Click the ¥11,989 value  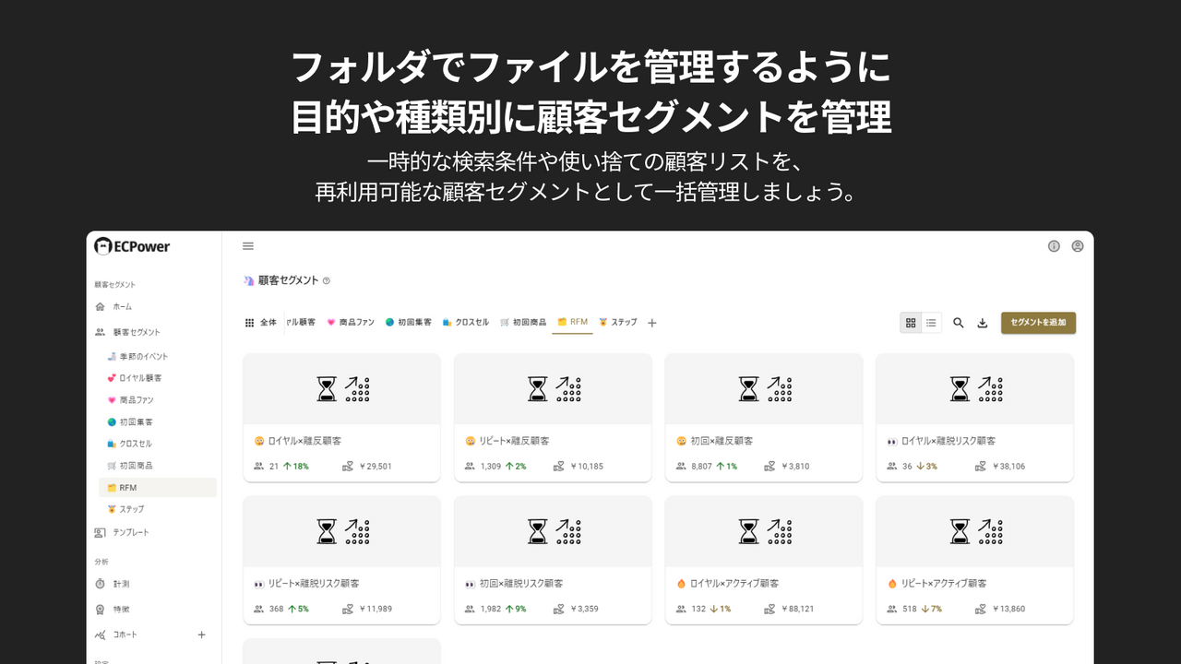[374, 609]
